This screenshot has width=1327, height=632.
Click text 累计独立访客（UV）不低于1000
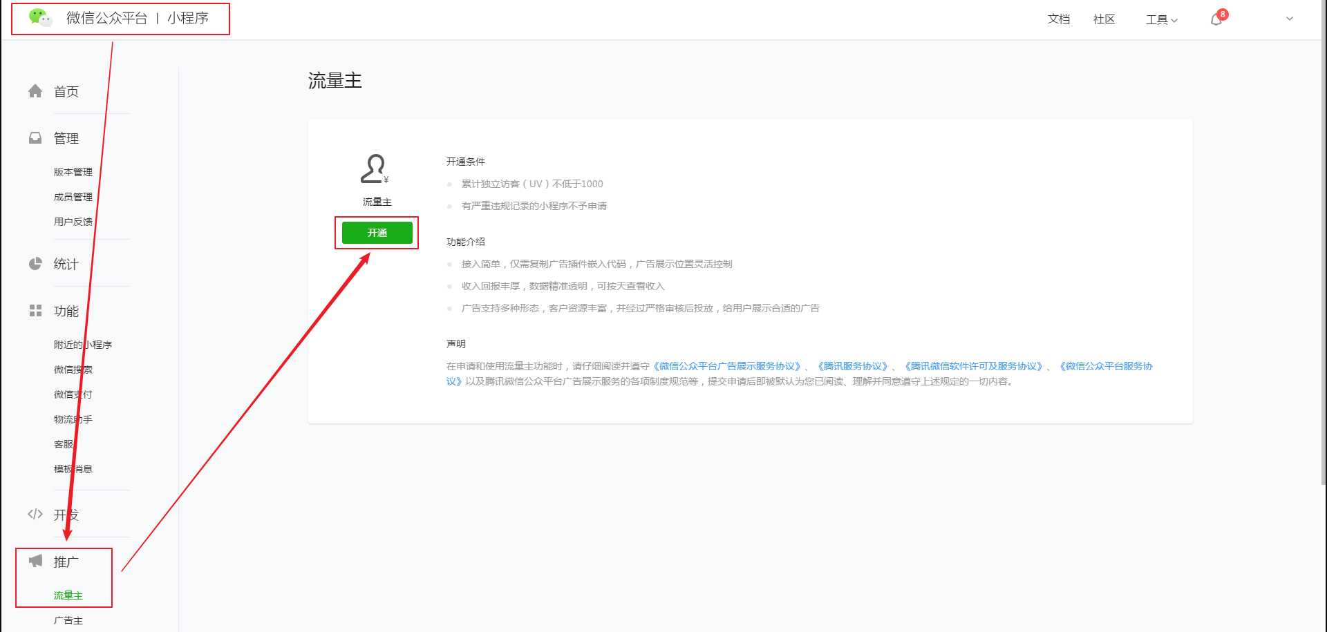pos(532,184)
